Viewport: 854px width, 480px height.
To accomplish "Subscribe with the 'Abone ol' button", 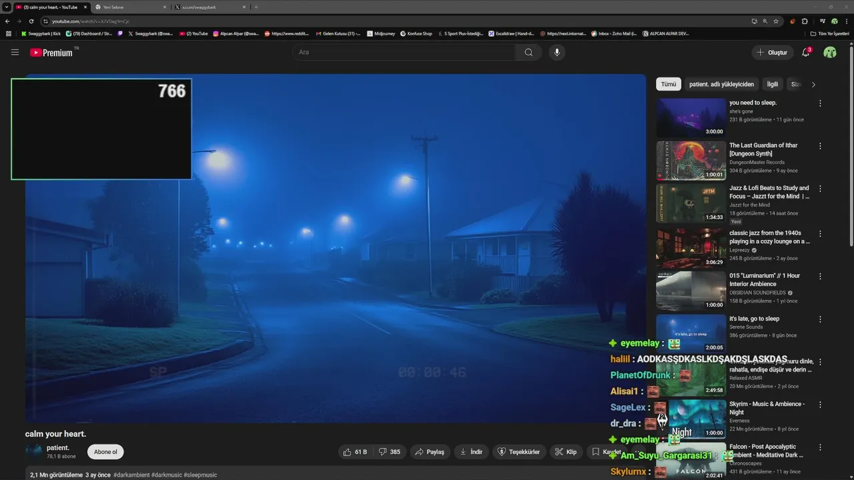I will tap(105, 452).
